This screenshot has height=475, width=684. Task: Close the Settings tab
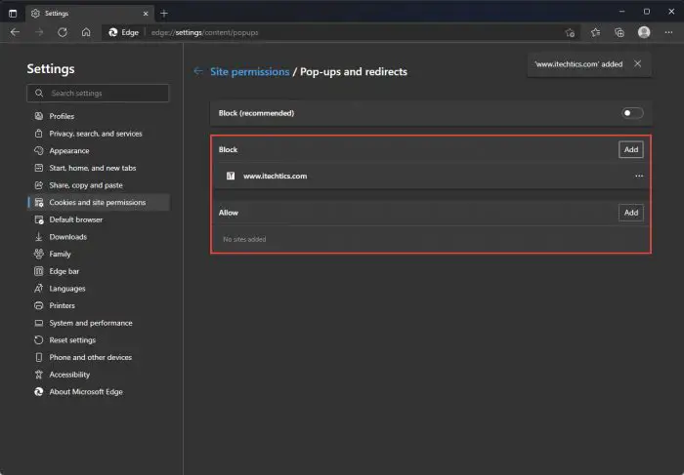point(146,14)
